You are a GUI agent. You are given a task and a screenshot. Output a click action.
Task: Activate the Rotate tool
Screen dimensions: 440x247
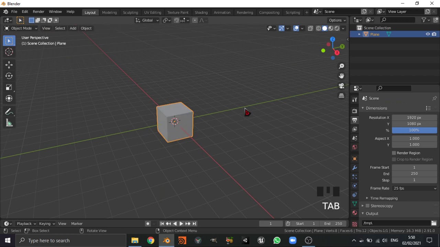point(9,76)
